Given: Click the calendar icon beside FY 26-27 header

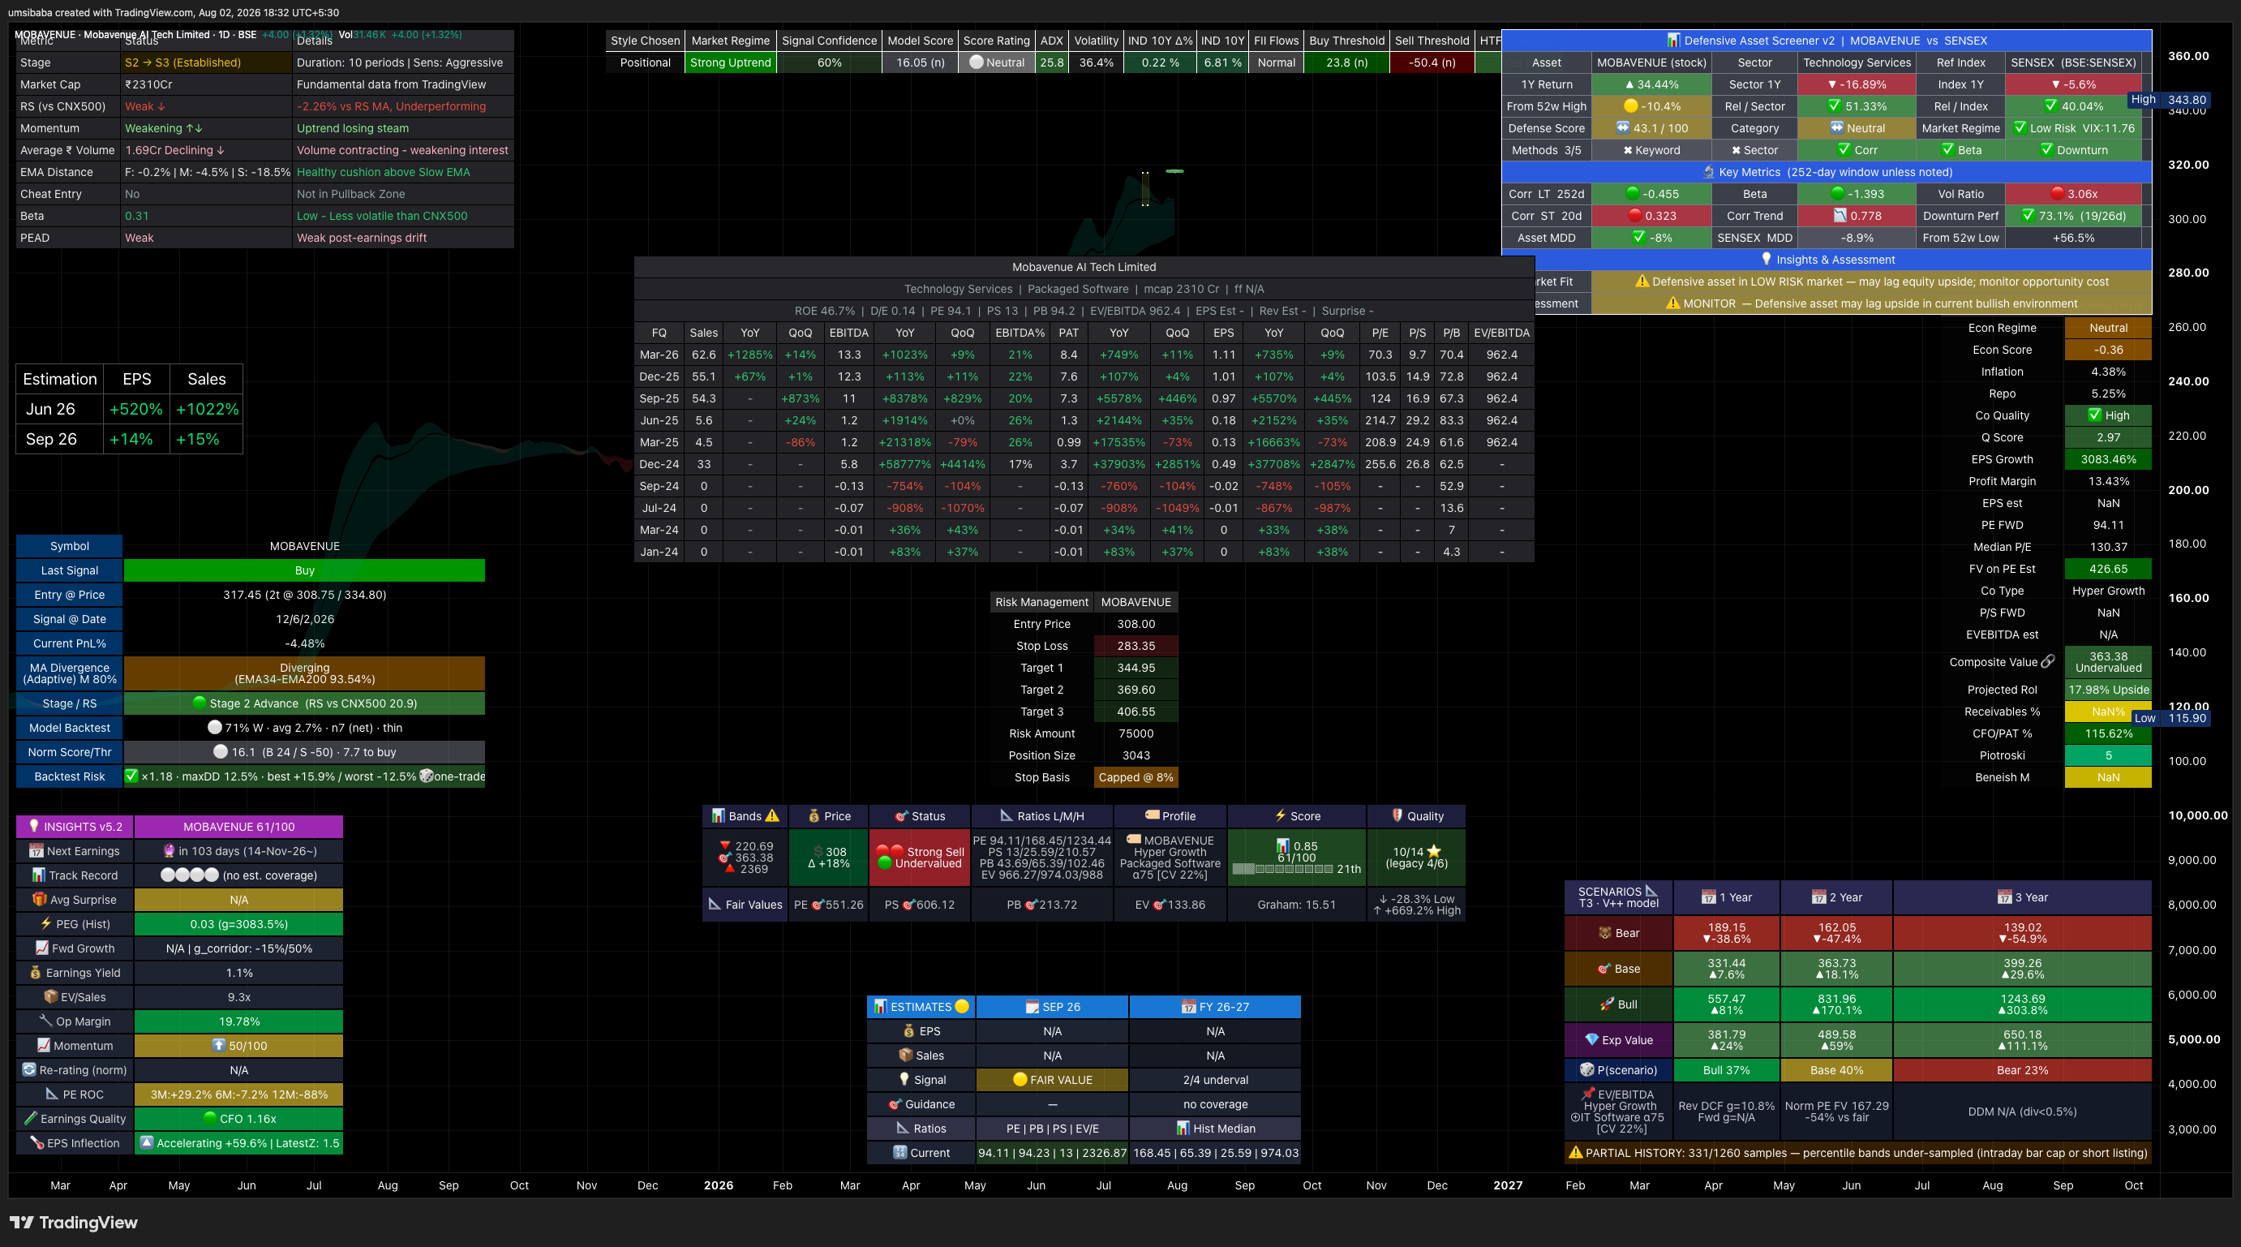Looking at the screenshot, I should (x=1188, y=1006).
